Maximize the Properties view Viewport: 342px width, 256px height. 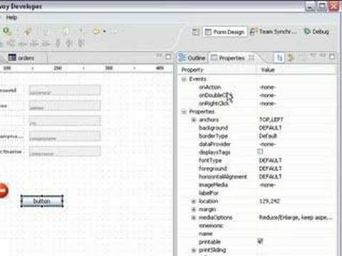point(332,57)
